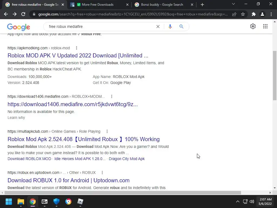This screenshot has width=277, height=208.
Task: Go back to the previous page
Action: (6, 14)
